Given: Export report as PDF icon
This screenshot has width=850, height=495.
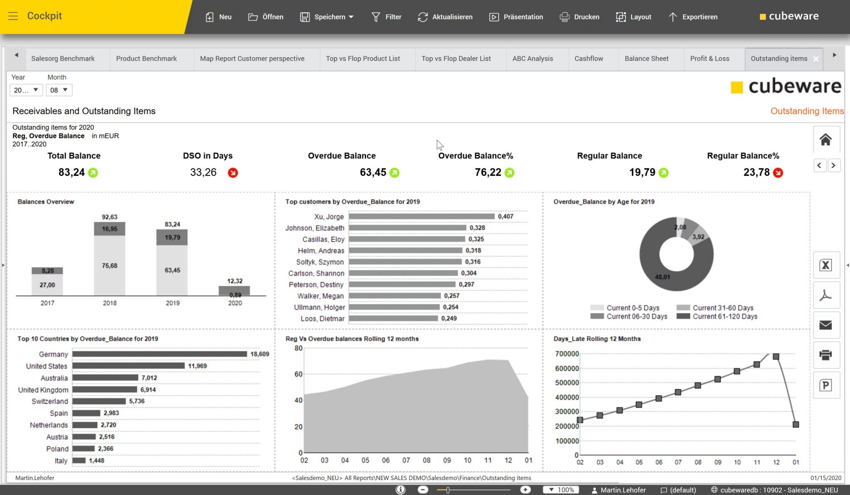Looking at the screenshot, I should pos(826,295).
